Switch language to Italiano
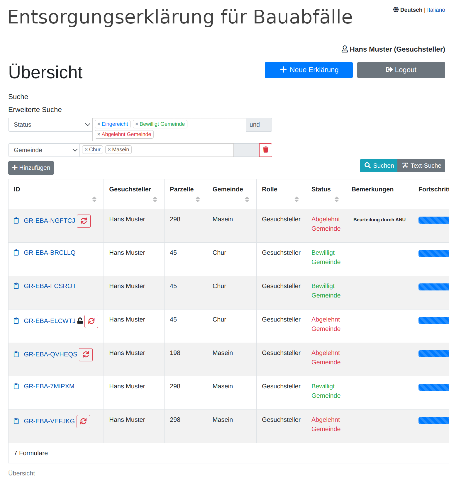 pyautogui.click(x=436, y=10)
